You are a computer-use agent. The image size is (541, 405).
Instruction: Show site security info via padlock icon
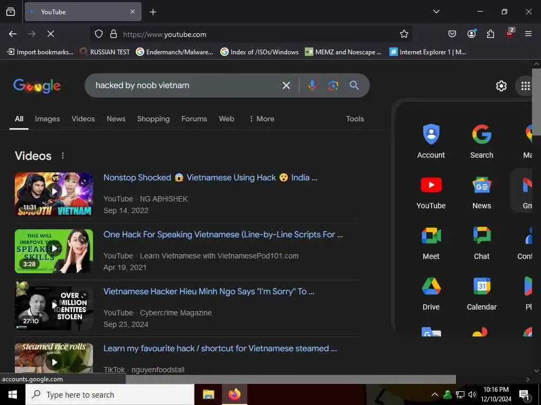click(x=113, y=34)
